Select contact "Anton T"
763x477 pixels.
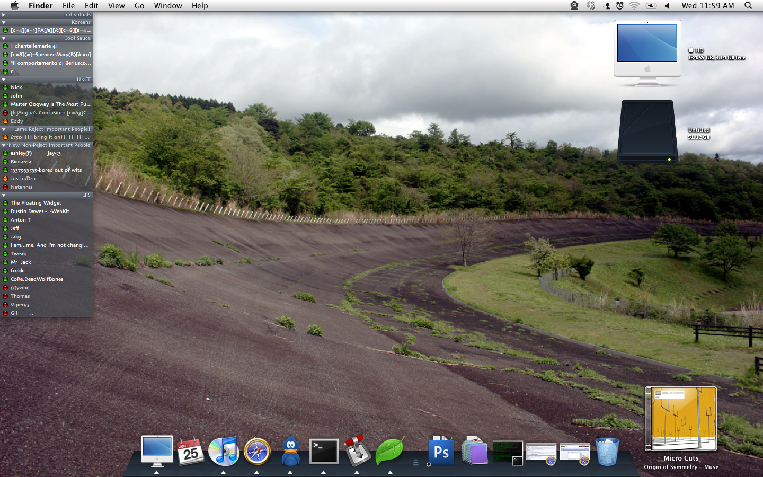(x=47, y=220)
